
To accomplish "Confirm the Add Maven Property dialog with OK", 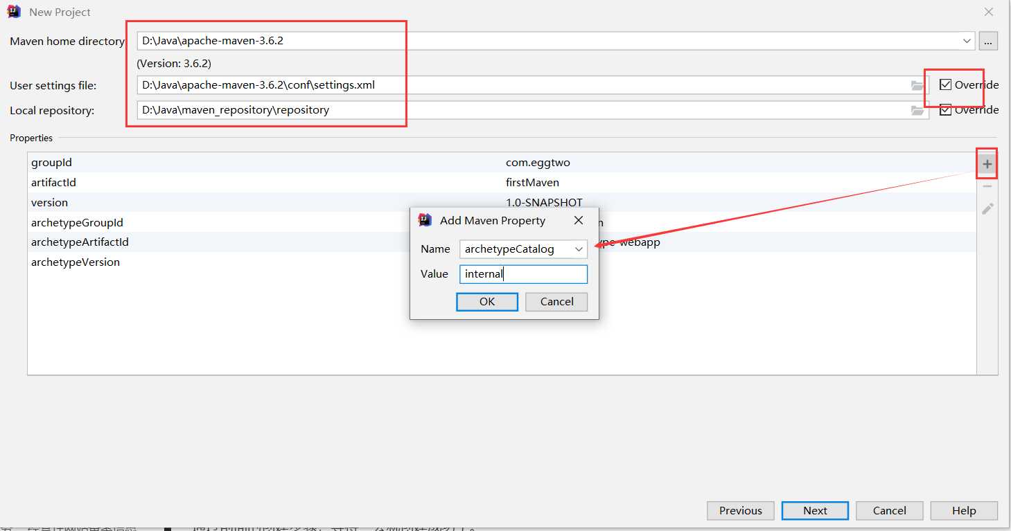I will (487, 302).
